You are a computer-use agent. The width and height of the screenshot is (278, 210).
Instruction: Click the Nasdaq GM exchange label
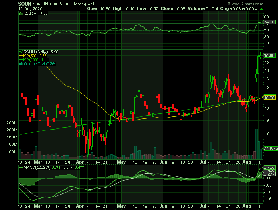point(83,4)
